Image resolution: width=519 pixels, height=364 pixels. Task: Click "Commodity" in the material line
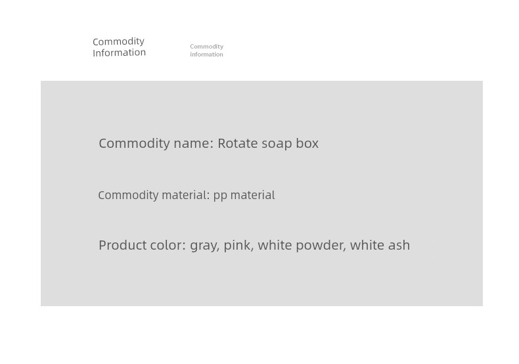tap(128, 195)
